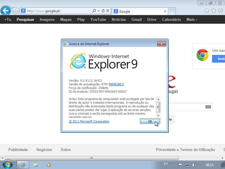Open Action Center flag tray icon
225x169 pixels.
(180, 165)
